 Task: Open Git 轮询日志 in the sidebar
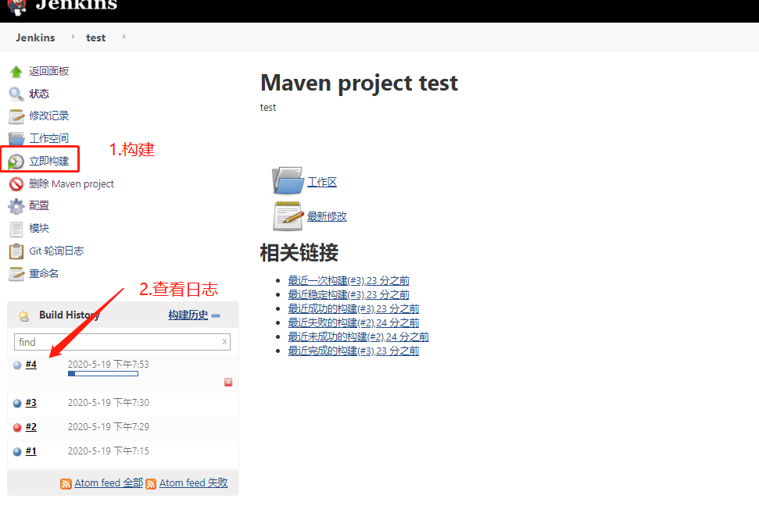coord(56,251)
